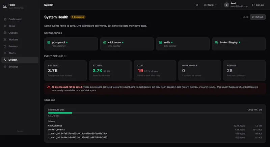This screenshot has height=147, width=270.
Task: Click the Received events card
Action: 65,70
